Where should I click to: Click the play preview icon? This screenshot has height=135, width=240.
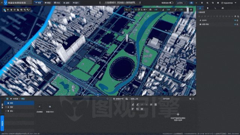[196, 3]
